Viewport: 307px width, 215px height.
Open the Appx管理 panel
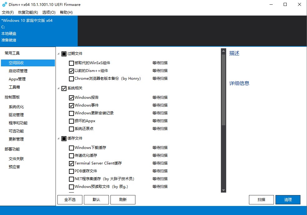pyautogui.click(x=19, y=79)
